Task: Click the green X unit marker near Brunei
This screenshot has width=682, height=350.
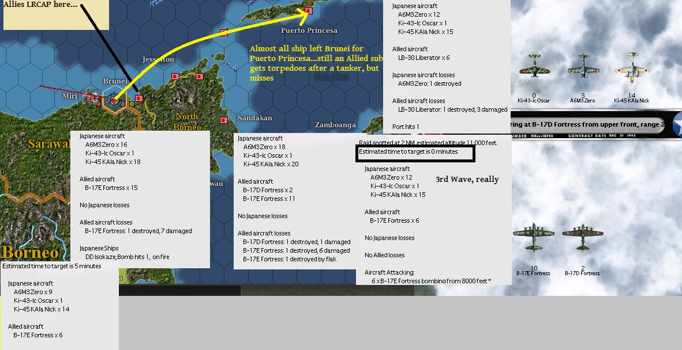Action: pos(132,104)
